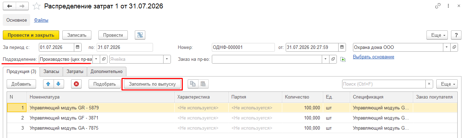Open the Файлы section link
The height and width of the screenshot is (138, 465).
point(41,20)
